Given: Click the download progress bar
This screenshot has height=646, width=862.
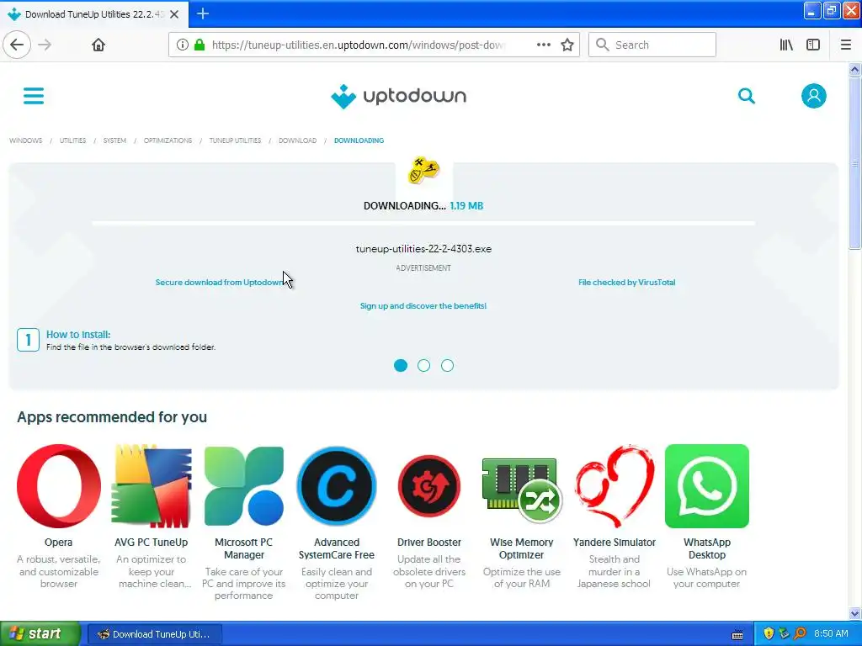Looking at the screenshot, I should tap(423, 224).
